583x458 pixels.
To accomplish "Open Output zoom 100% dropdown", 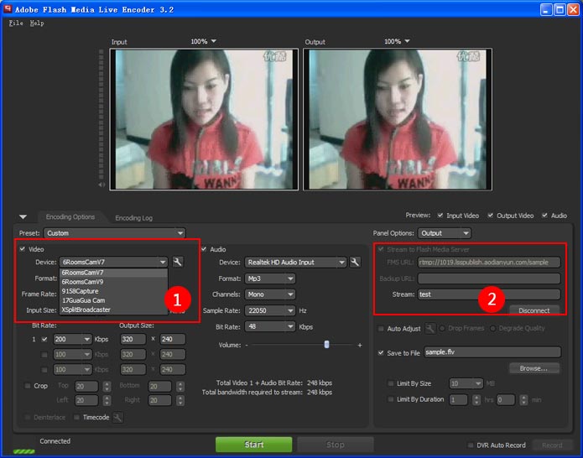I will (397, 41).
